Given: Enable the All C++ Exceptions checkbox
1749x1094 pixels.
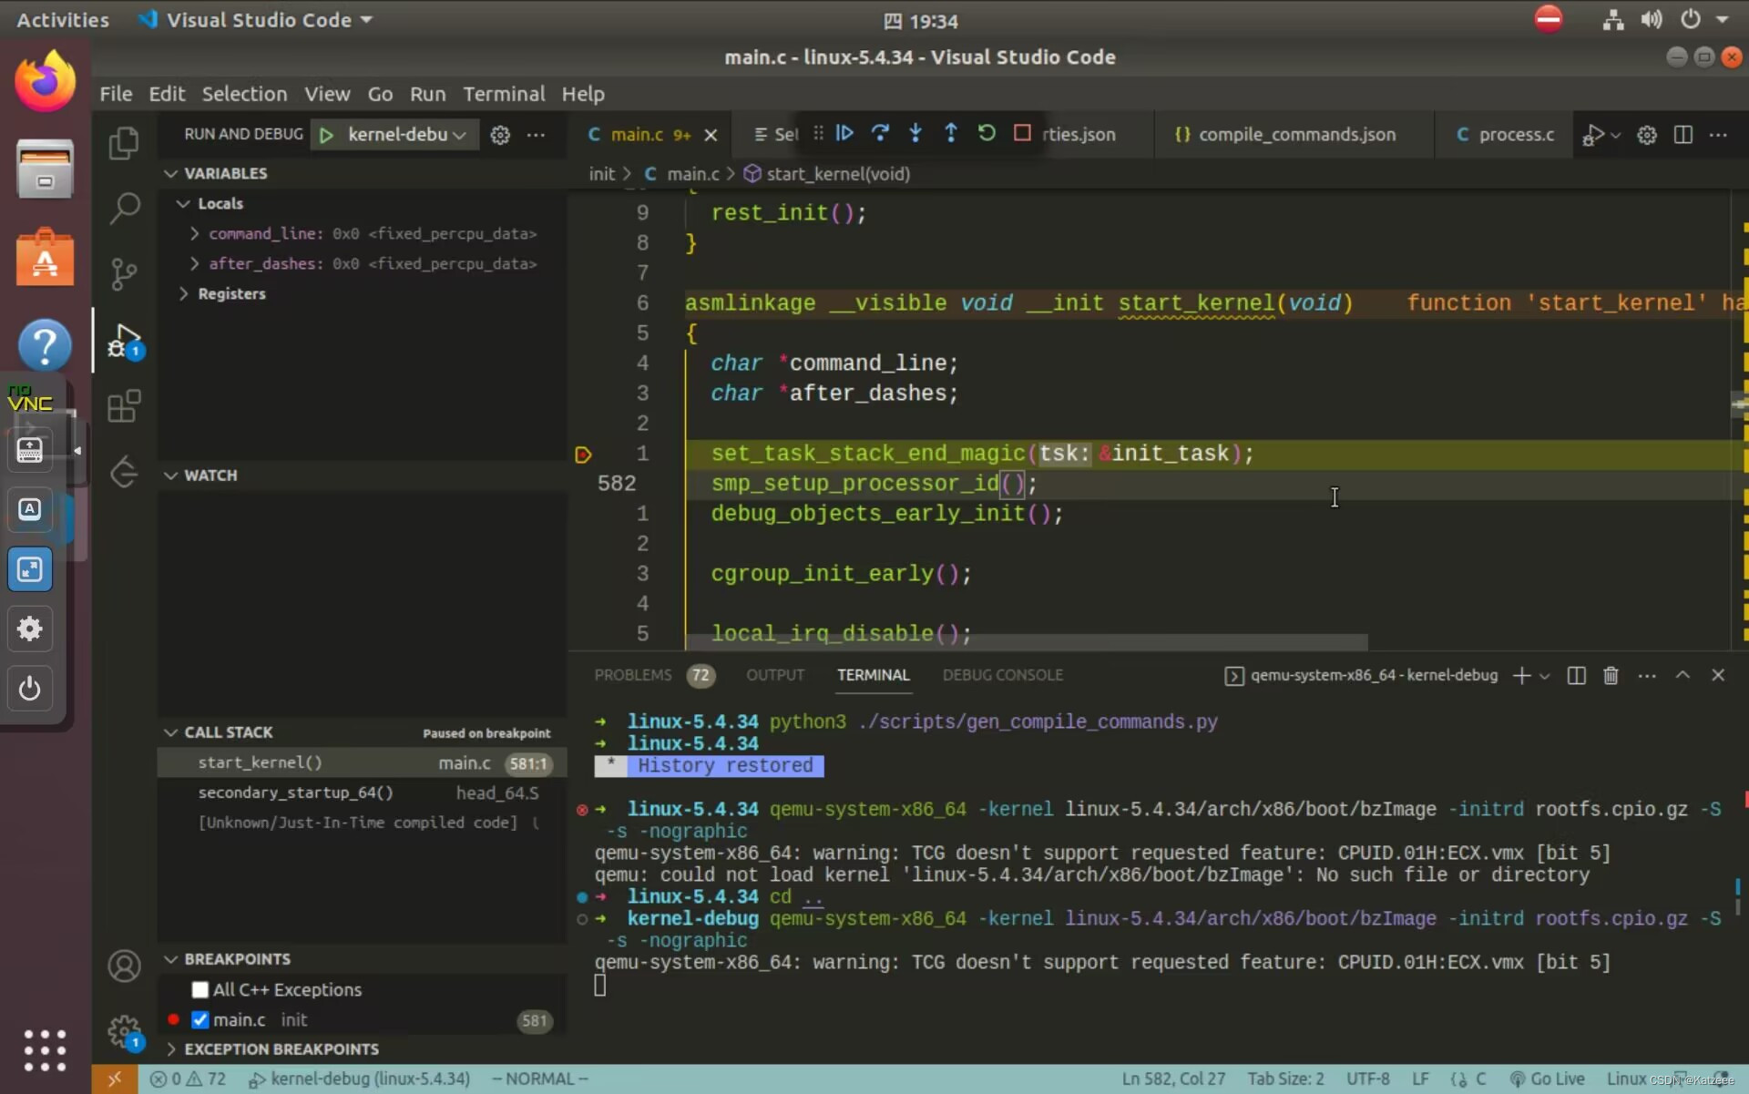Looking at the screenshot, I should coord(200,989).
